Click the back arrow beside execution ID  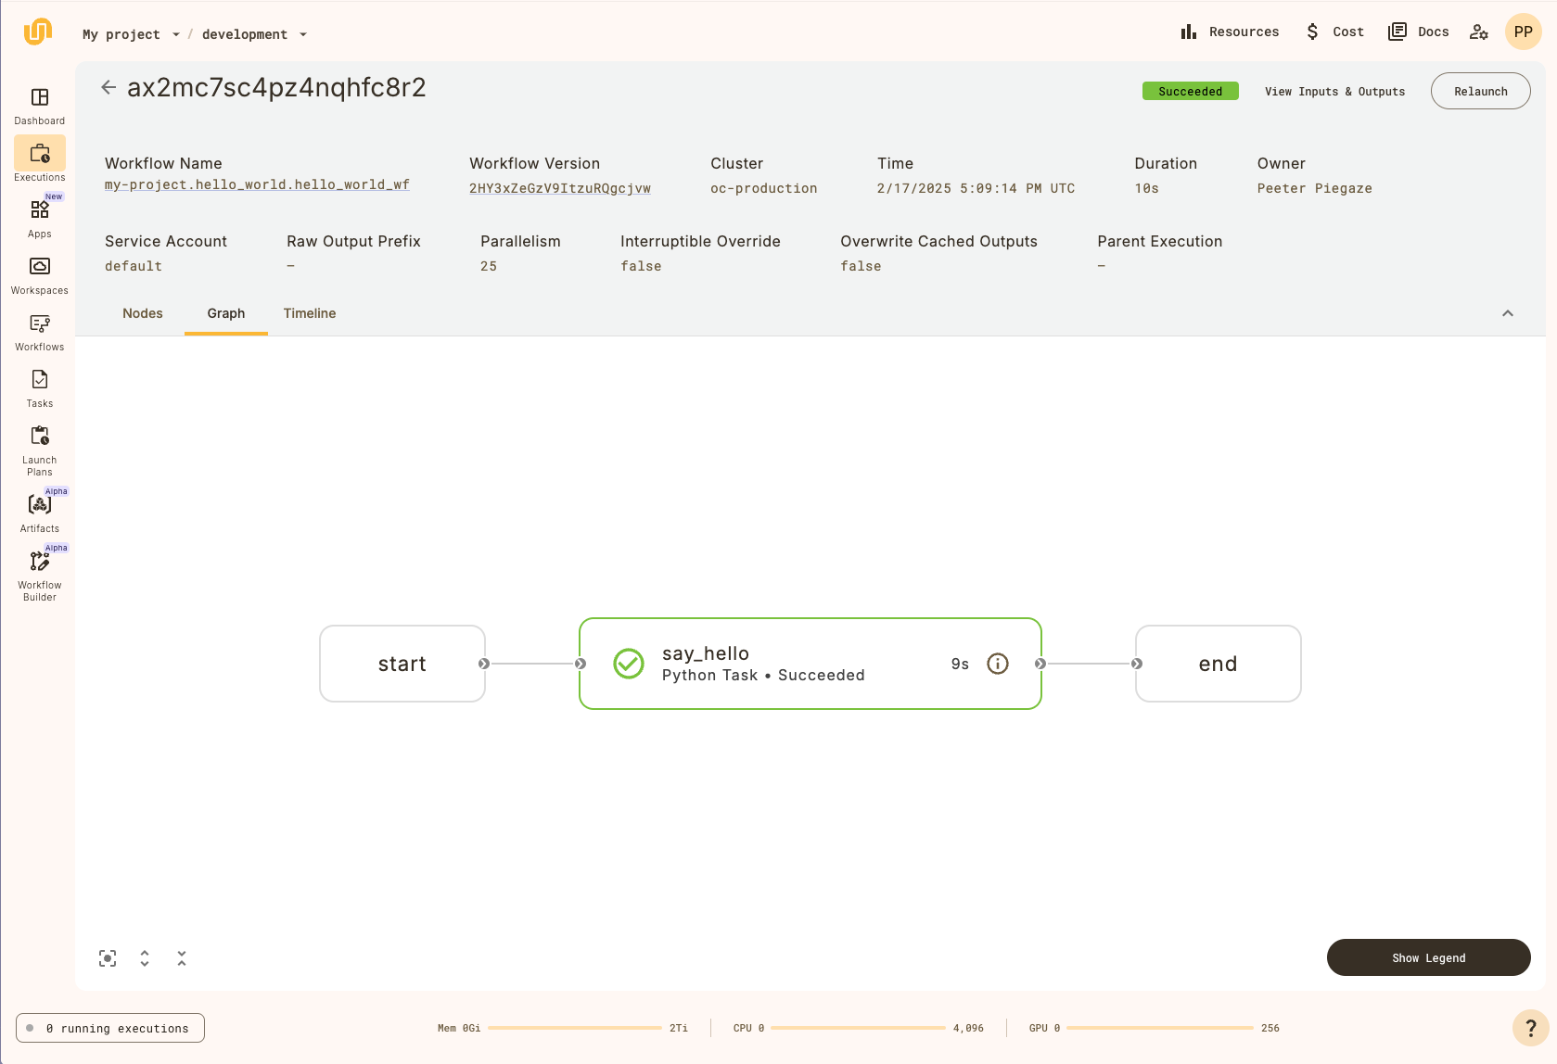108,87
